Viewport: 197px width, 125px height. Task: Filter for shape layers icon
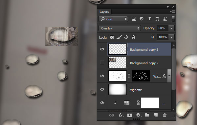tap(157, 19)
